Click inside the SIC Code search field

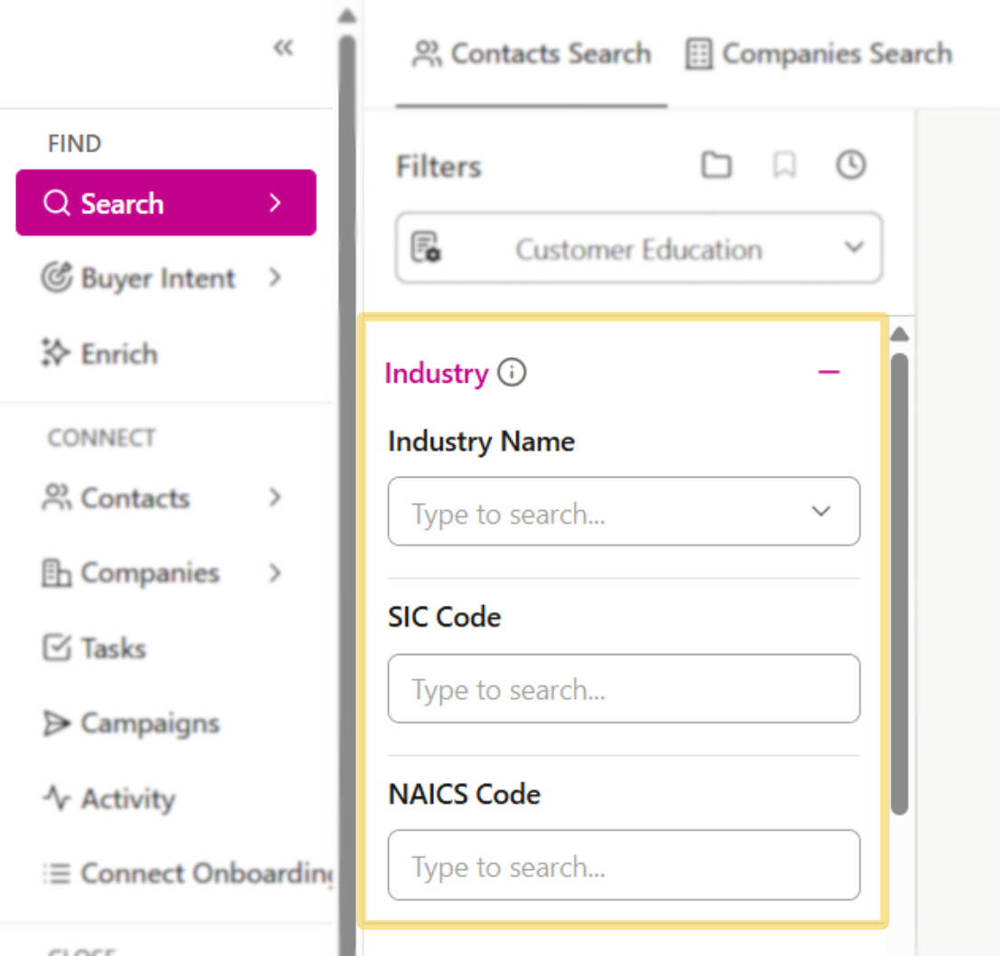(x=624, y=688)
